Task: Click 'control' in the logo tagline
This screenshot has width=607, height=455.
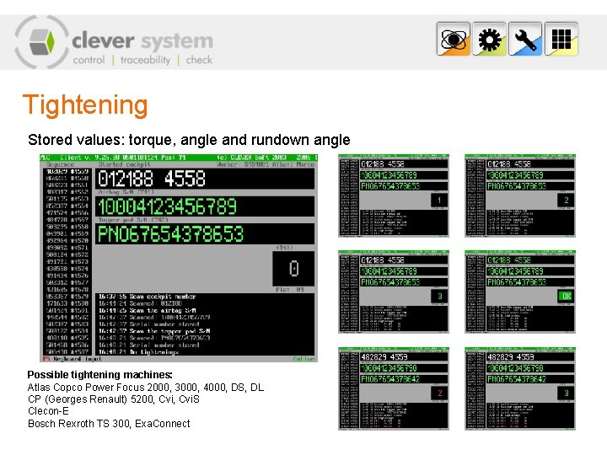Action: tap(89, 60)
